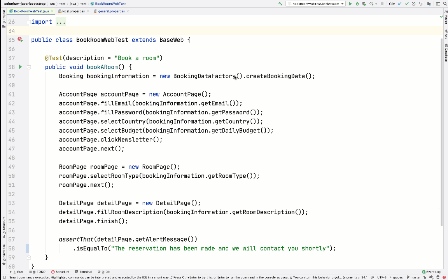The width and height of the screenshot is (448, 280).
Task: Close the BookRoomWebTest.java tab
Action: 52,11
